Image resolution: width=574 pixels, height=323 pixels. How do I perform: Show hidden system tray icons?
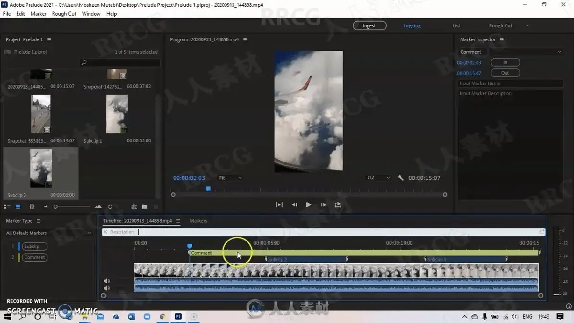(464, 317)
